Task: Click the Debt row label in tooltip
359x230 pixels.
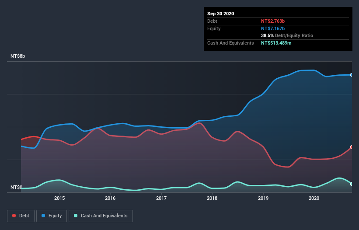Action: pyautogui.click(x=212, y=21)
